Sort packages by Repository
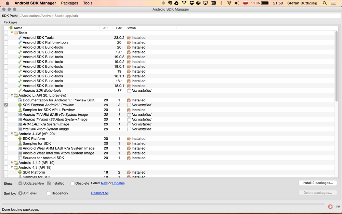The height and width of the screenshot is (214, 342). pyautogui.click(x=49, y=193)
